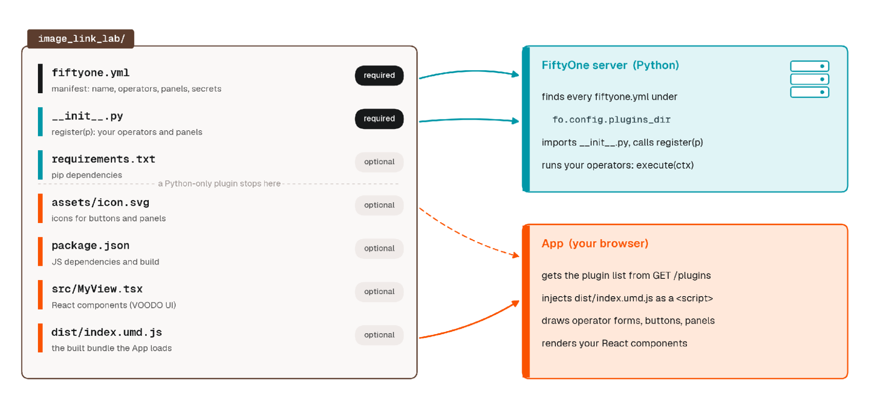Image resolution: width=872 pixels, height=406 pixels.
Task: Click the optional badge beside requirements.txt
Action: pyautogui.click(x=379, y=162)
